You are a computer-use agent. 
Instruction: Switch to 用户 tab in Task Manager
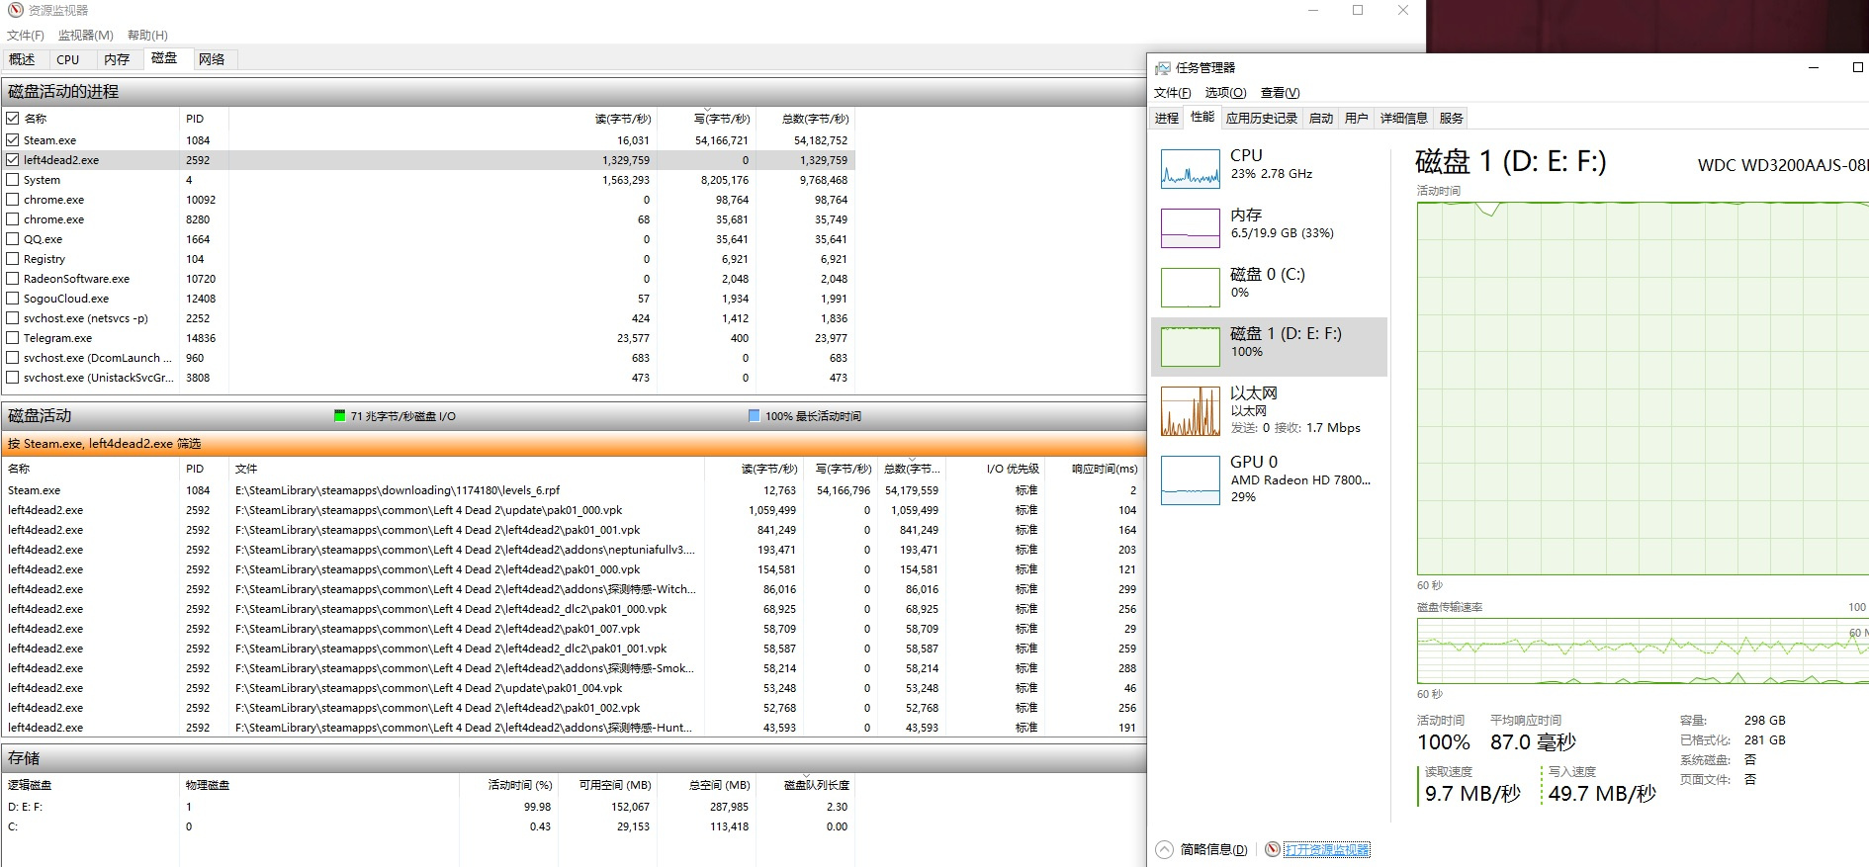(1357, 119)
